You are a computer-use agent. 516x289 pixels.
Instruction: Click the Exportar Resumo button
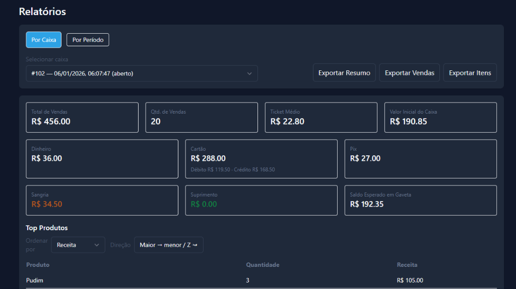[x=344, y=73]
